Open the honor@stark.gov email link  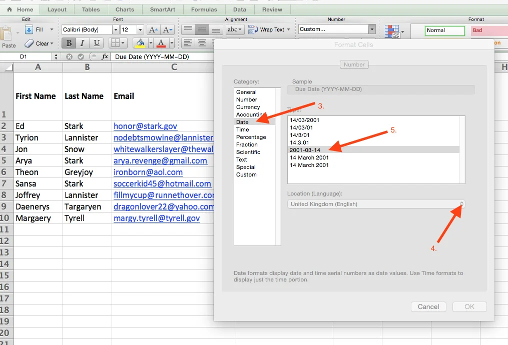click(x=146, y=126)
